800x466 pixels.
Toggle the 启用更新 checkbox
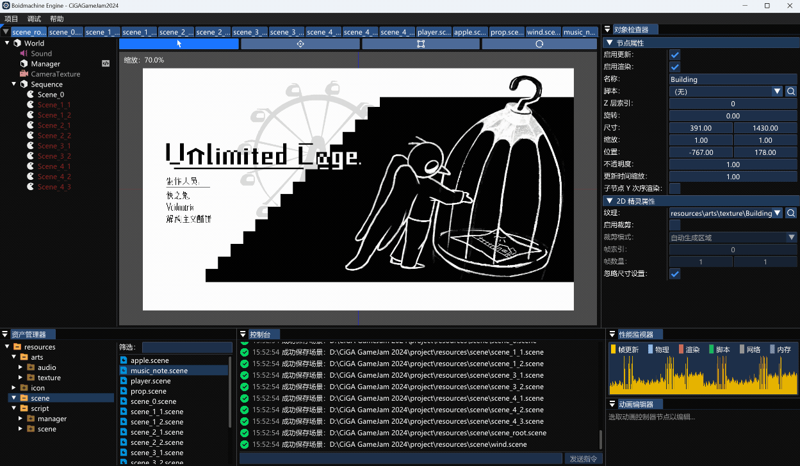[674, 54]
